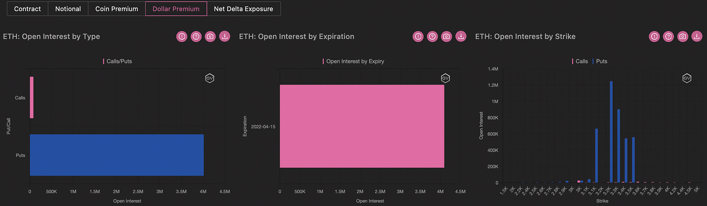707x206 pixels.
Task: Click the ETH: Open Interest by Type title
Action: [51, 36]
